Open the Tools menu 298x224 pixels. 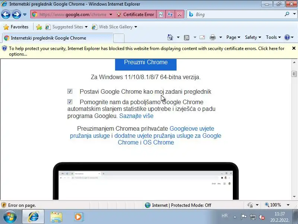click(273, 37)
